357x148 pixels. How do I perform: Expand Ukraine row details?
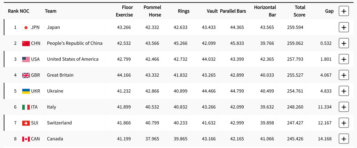click(x=344, y=91)
